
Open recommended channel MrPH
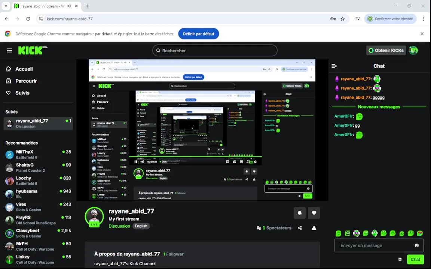point(38,247)
